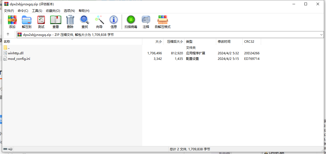The height and width of the screenshot is (154, 326).
Task: Sort by 大小 column header
Action: [153, 41]
